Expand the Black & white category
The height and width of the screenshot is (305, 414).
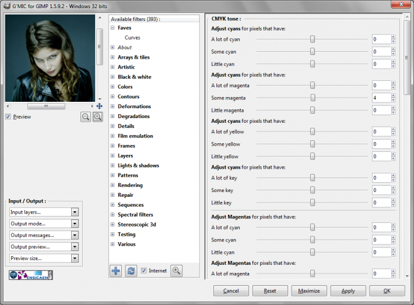point(113,77)
